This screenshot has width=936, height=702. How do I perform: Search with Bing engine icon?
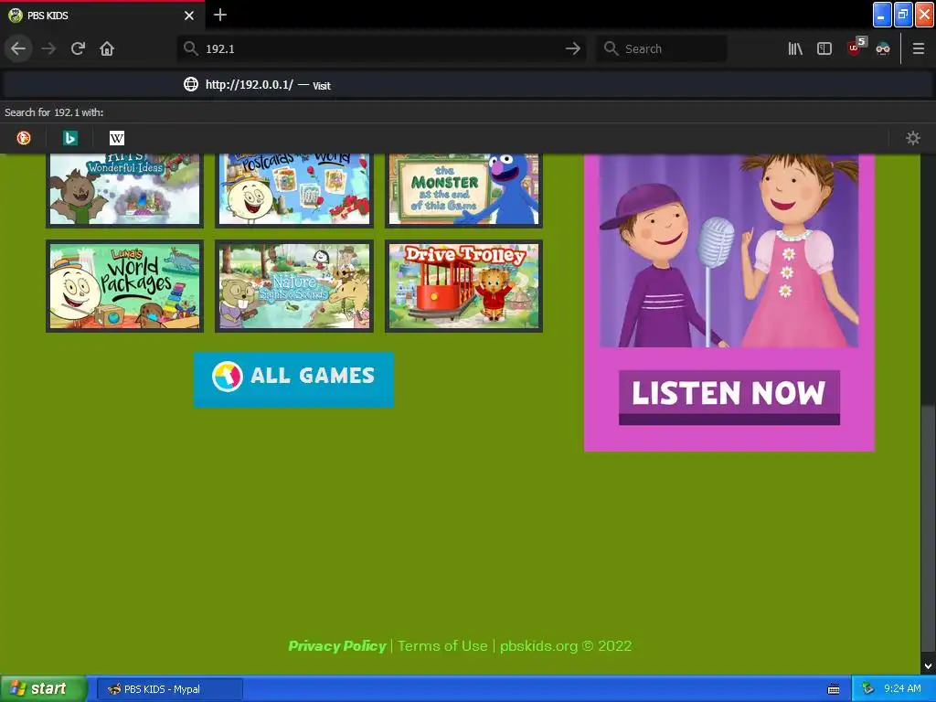(70, 138)
